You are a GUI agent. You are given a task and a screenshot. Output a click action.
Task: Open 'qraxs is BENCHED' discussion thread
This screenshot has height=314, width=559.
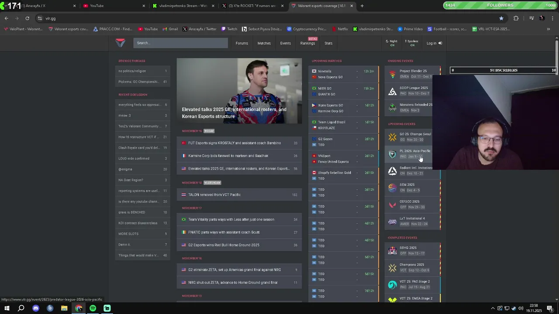(142, 212)
